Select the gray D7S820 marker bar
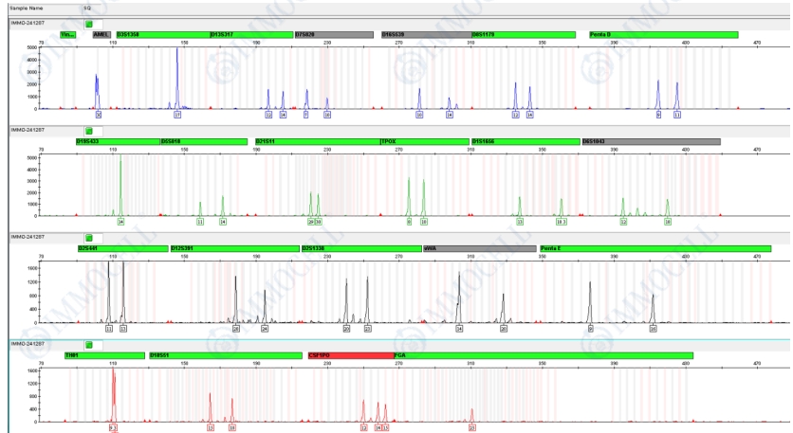The width and height of the screenshot is (793, 433). pyautogui.click(x=334, y=35)
